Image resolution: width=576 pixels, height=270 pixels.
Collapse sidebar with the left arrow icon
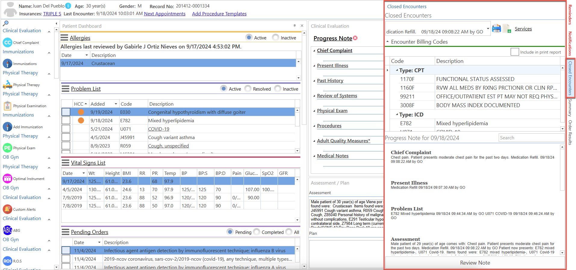coord(56,23)
